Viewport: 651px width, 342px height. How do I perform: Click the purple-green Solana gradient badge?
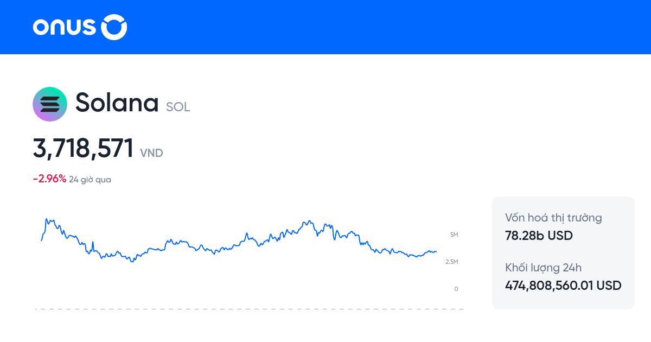tap(50, 104)
